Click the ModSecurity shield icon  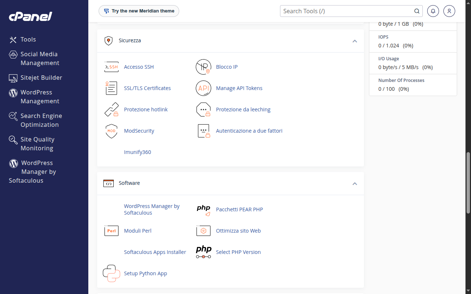click(111, 131)
